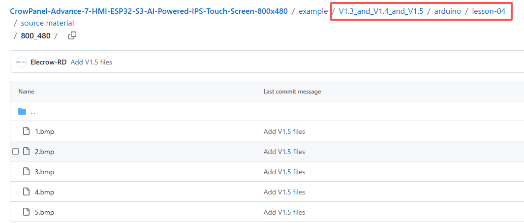Open commit message in the 5.bmp row
The image size is (524, 223).
[x=284, y=212]
